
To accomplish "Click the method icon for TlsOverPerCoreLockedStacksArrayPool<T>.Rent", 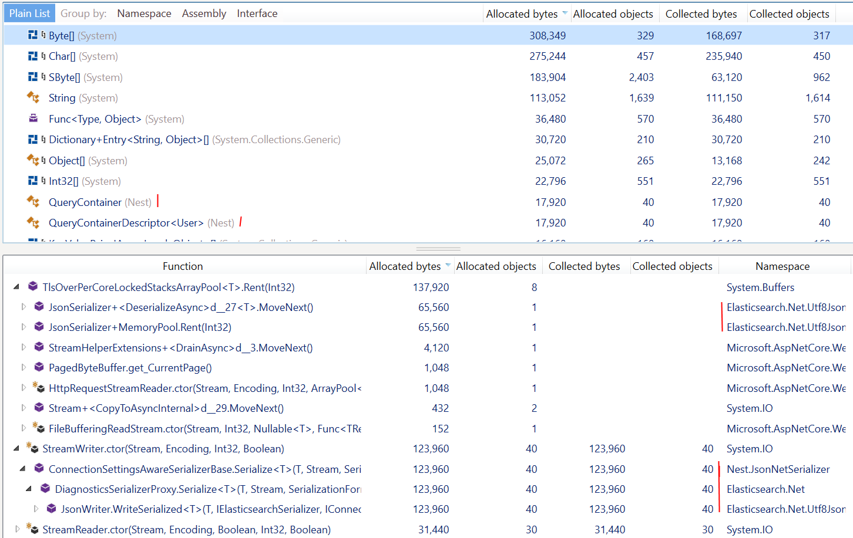I will 32,287.
